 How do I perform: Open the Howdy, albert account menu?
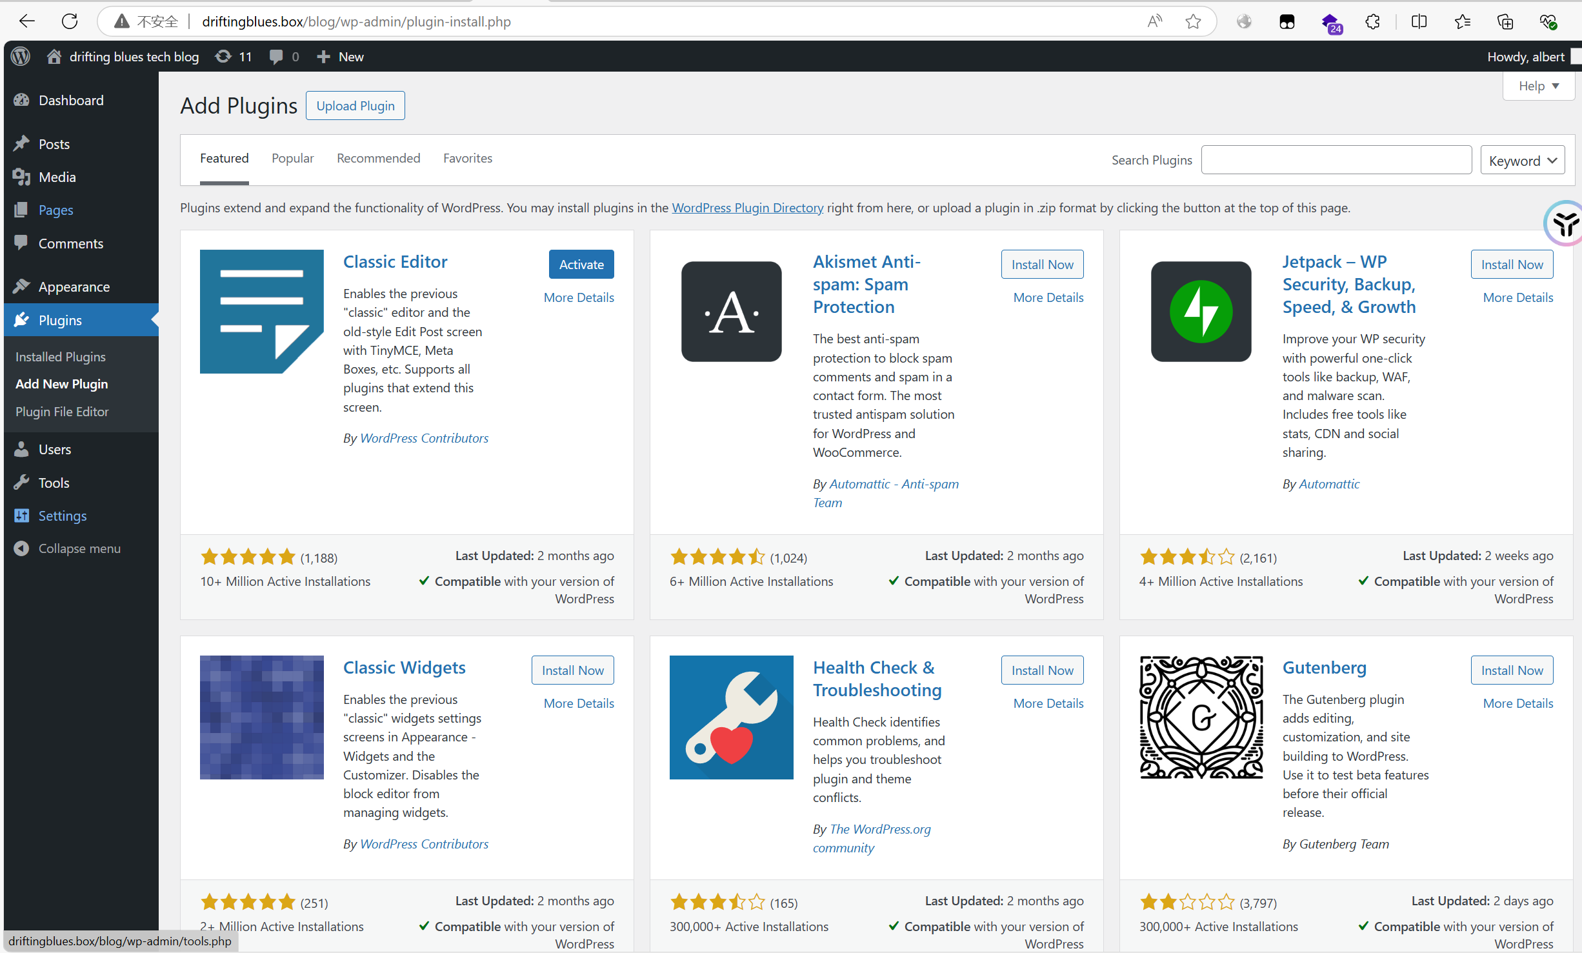click(1533, 57)
